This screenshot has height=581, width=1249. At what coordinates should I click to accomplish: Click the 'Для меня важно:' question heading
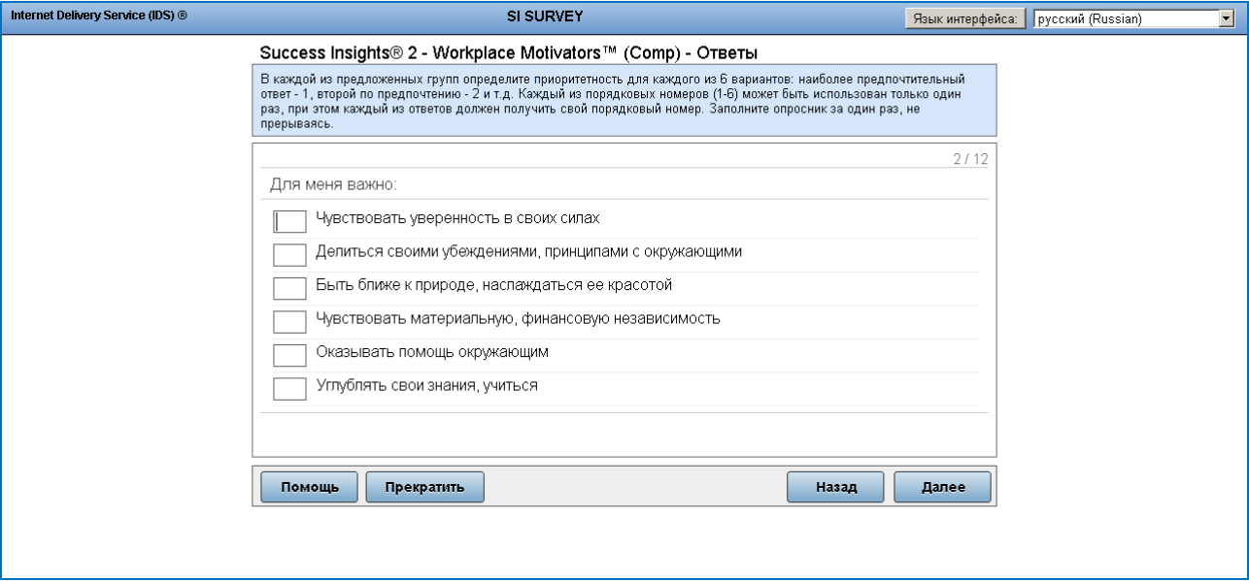[x=334, y=184]
